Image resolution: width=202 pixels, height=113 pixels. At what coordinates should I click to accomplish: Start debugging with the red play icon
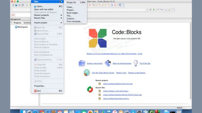[90, 5]
